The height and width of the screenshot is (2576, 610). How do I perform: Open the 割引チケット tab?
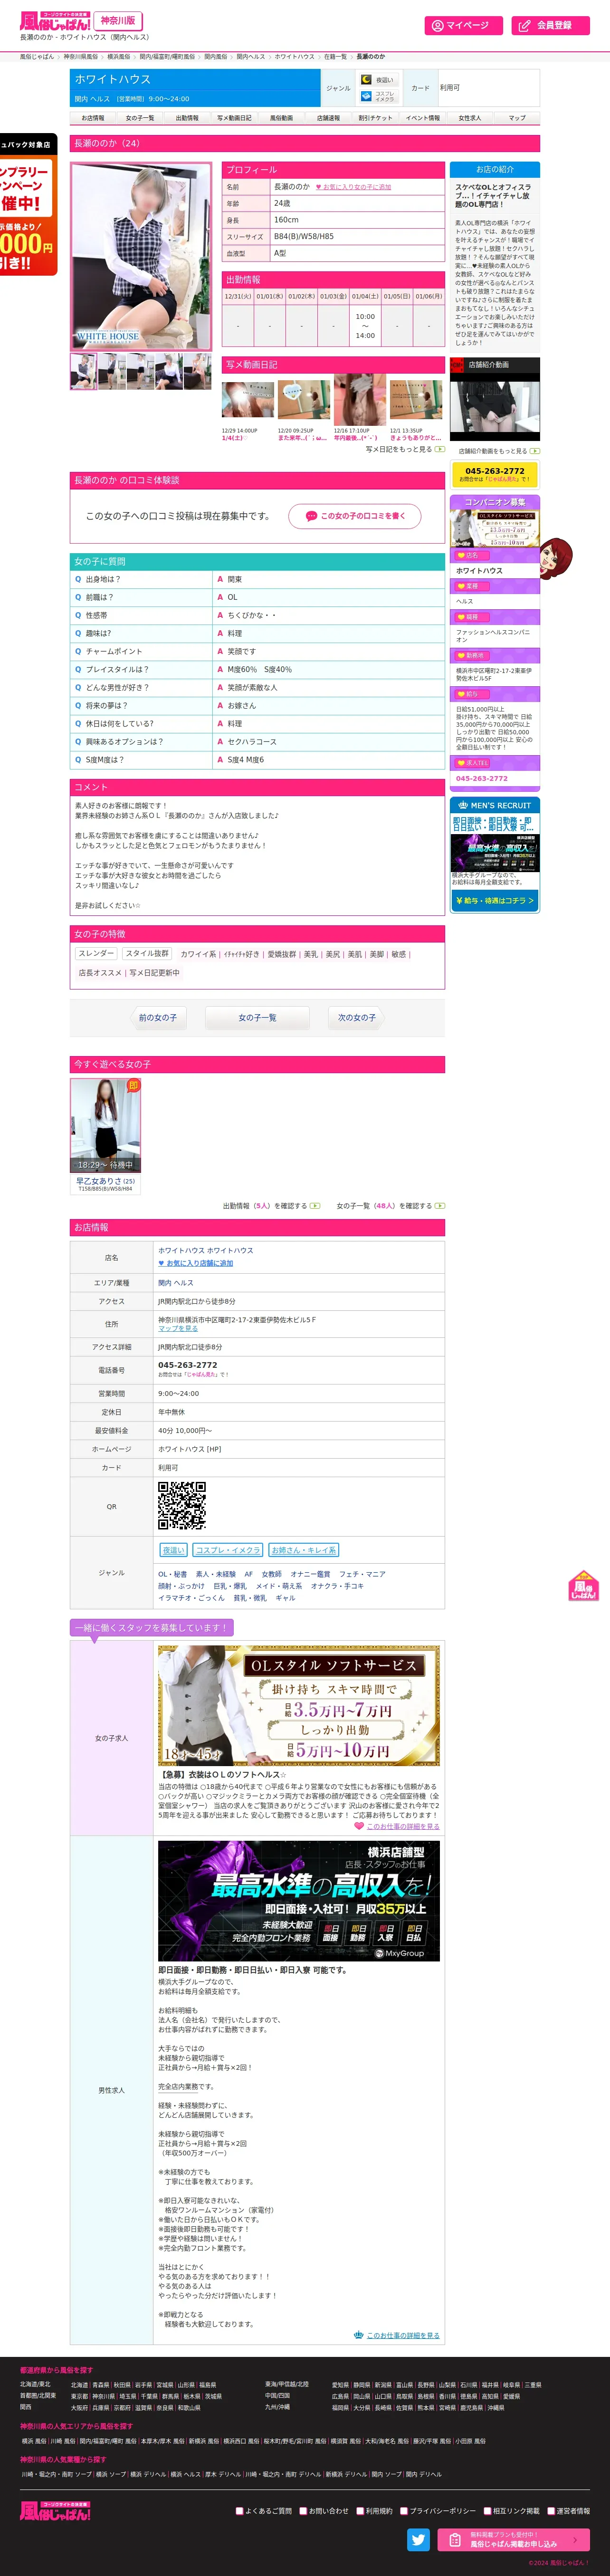tap(375, 118)
